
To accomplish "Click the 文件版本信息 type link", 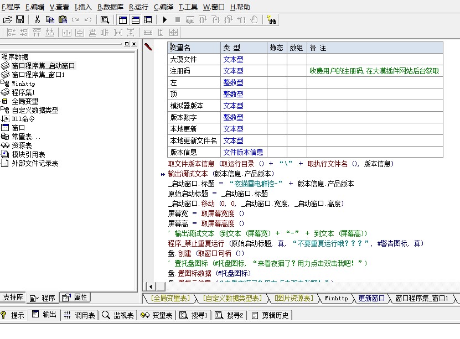I will click(x=243, y=152).
